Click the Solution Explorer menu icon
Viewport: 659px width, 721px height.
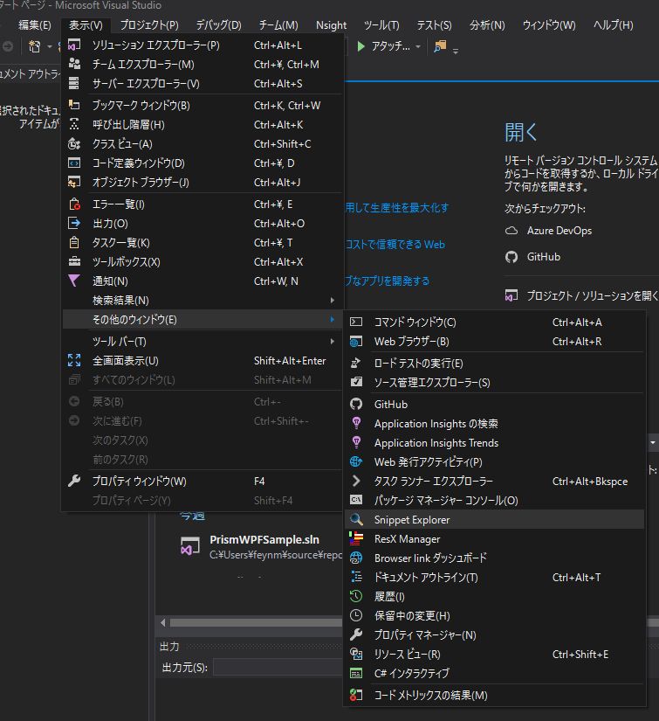(74, 45)
